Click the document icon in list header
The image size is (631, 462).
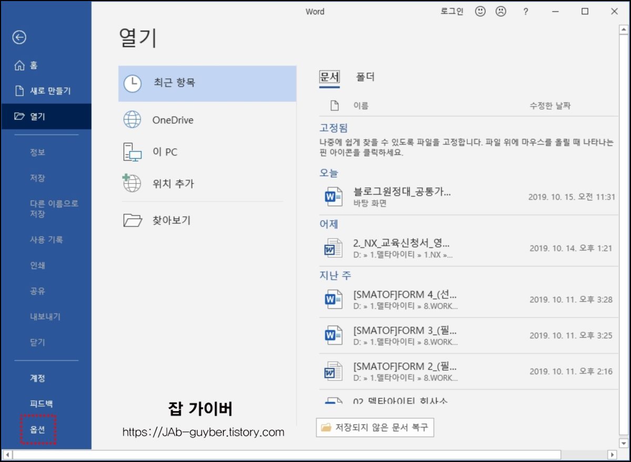coord(334,106)
